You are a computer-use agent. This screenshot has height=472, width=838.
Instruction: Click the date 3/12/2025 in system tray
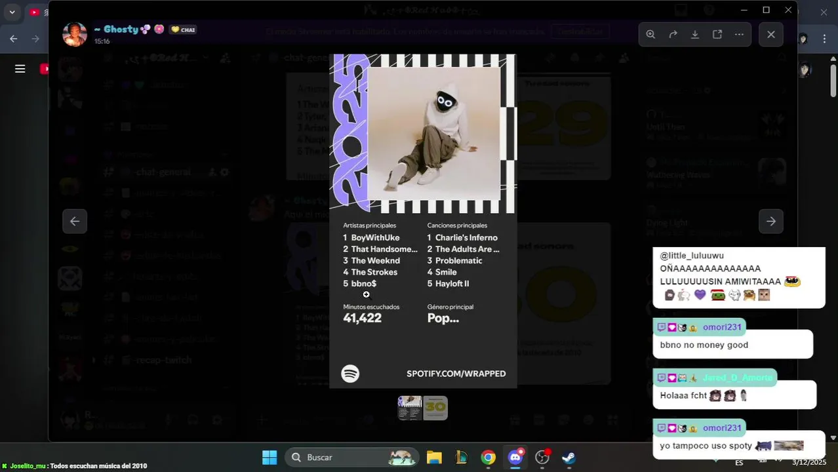[809, 462]
